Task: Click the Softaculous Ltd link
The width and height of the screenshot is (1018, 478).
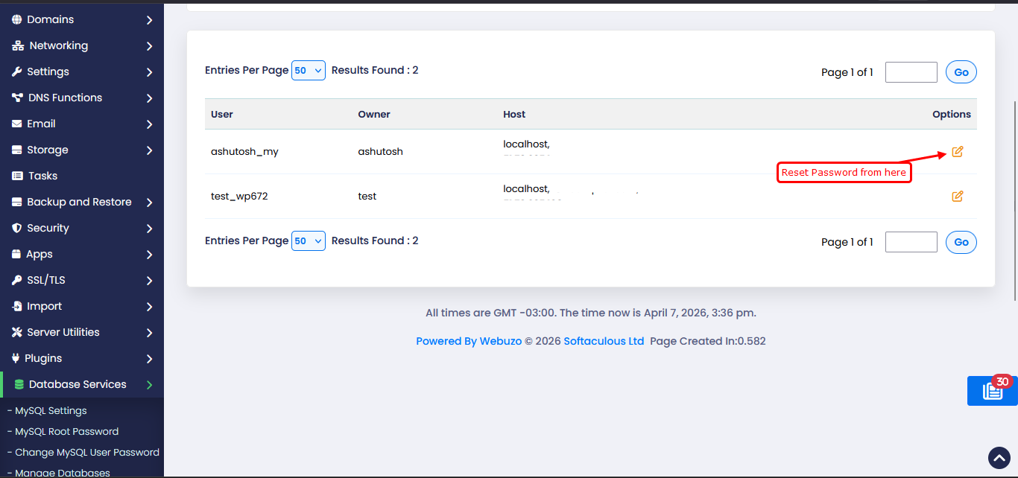Action: point(604,341)
